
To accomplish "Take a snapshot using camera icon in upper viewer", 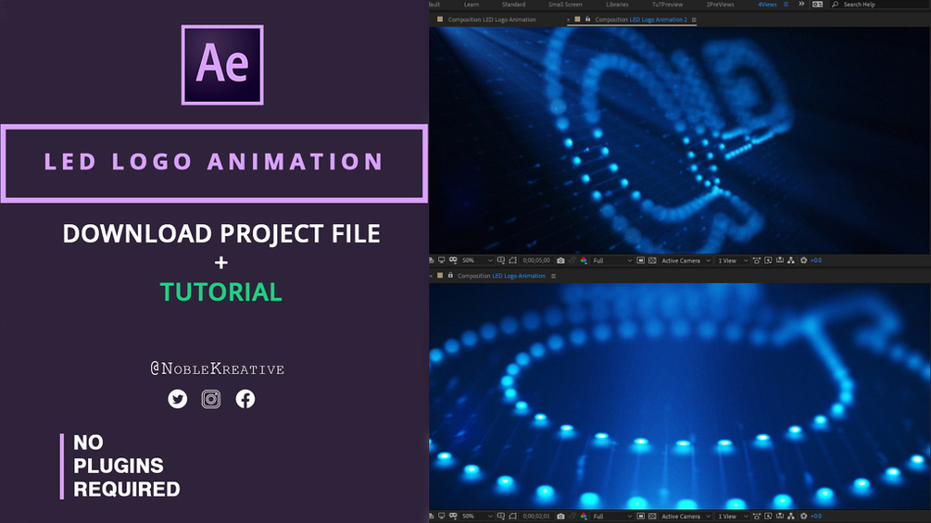I will click(x=560, y=260).
